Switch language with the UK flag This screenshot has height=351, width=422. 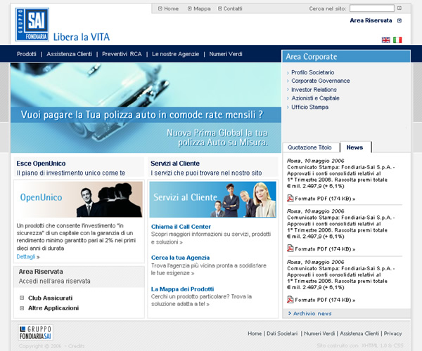click(385, 40)
